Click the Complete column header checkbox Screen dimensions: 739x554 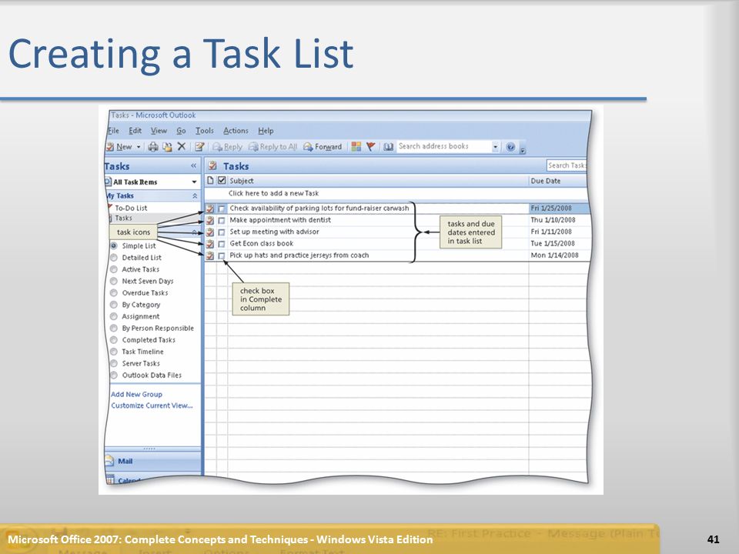(x=222, y=180)
